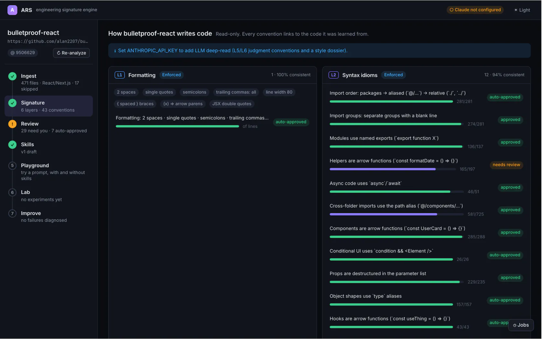Click the green Ingest checkmark icon
542x339 pixels.
tap(12, 76)
